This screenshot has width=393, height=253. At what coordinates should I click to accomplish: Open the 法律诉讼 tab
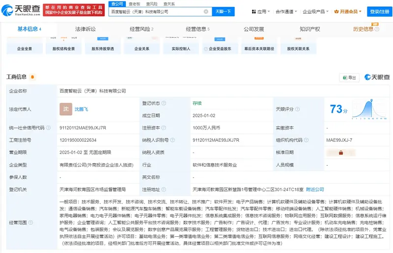pos(85,29)
